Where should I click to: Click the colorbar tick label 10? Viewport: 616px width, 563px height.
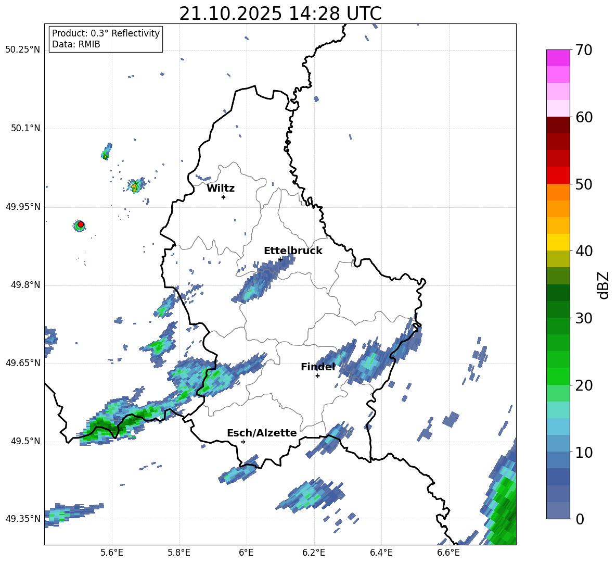(584, 452)
